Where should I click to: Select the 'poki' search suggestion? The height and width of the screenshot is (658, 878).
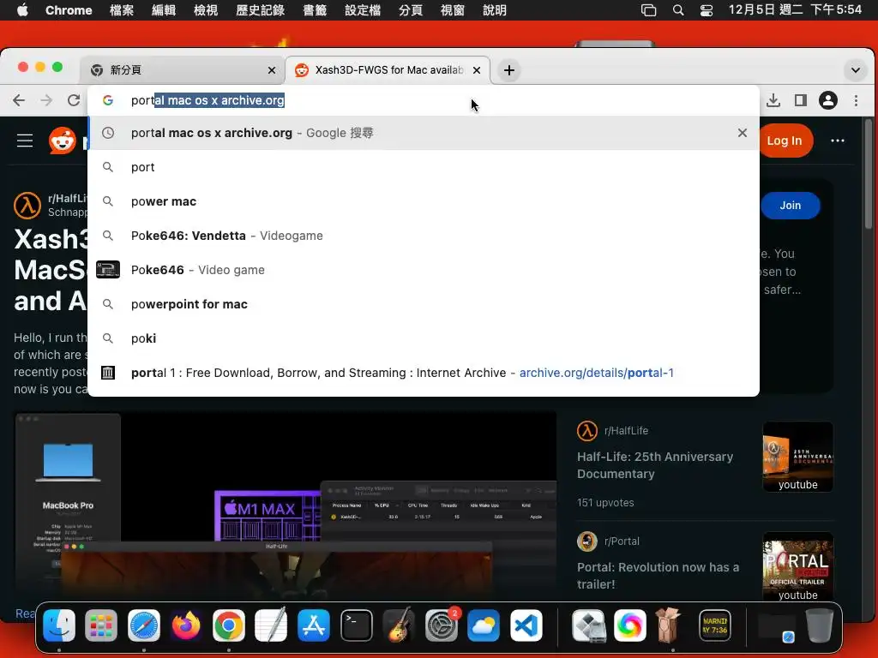pyautogui.click(x=423, y=338)
